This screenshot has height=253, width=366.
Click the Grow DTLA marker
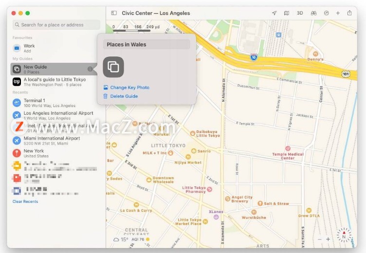309,210
